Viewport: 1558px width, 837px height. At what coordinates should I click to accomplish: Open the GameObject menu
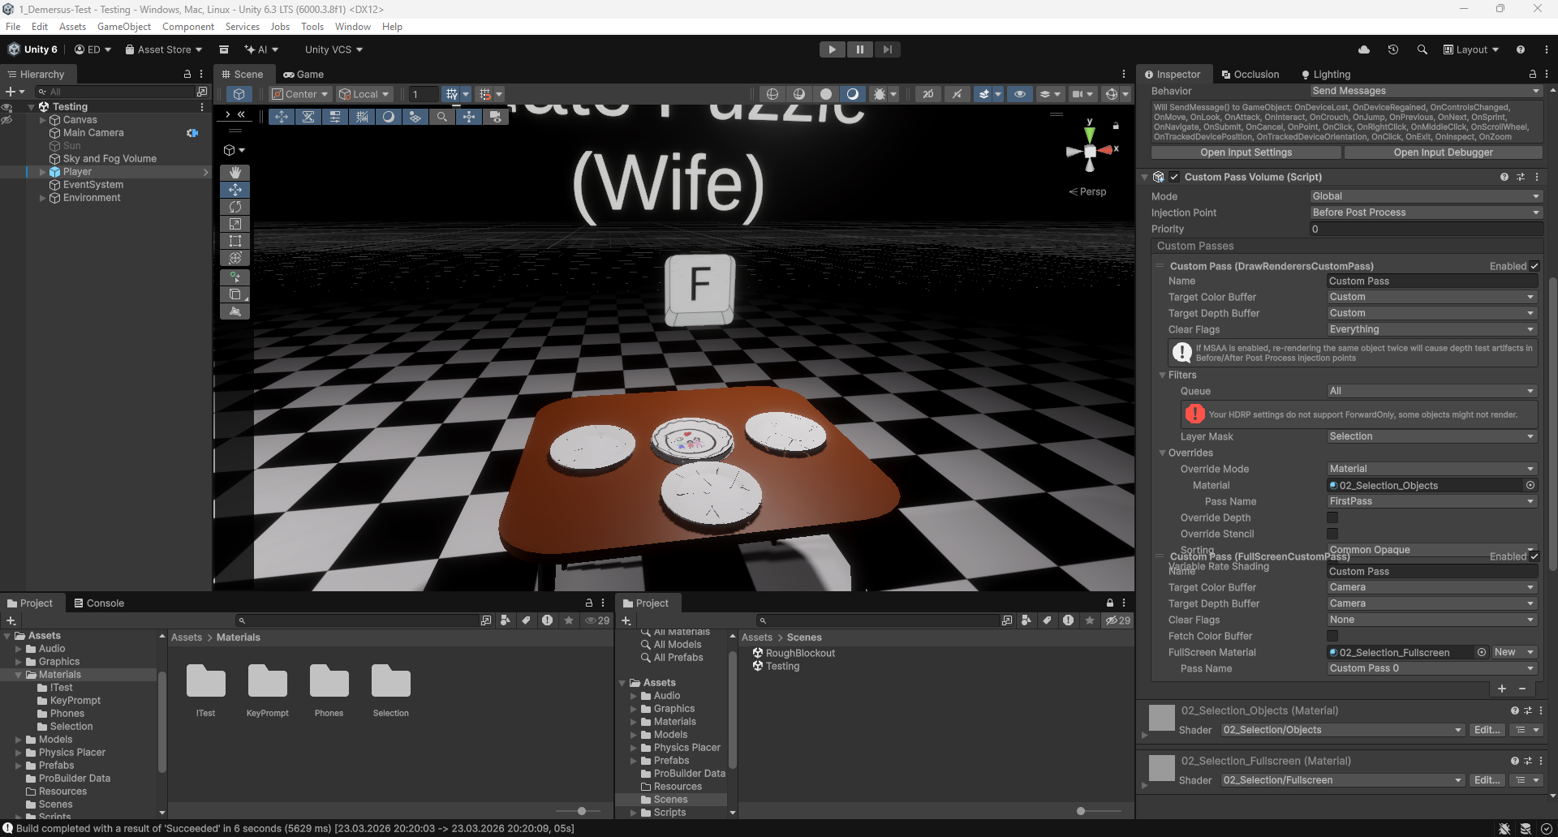124,27
